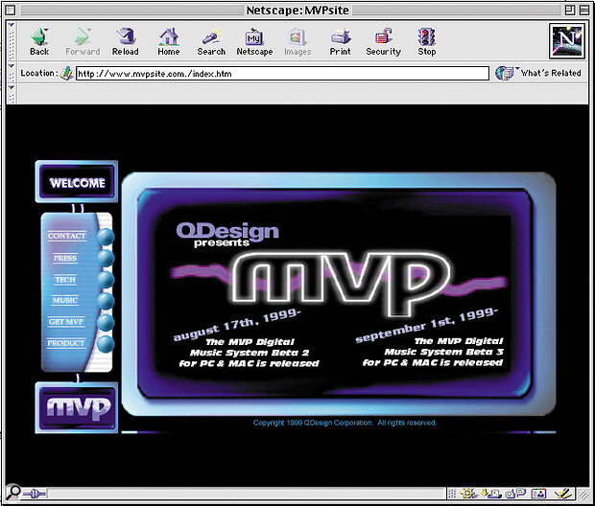The image size is (595, 506).
Task: Click the window zoom box in title bar
Action: (x=570, y=11)
